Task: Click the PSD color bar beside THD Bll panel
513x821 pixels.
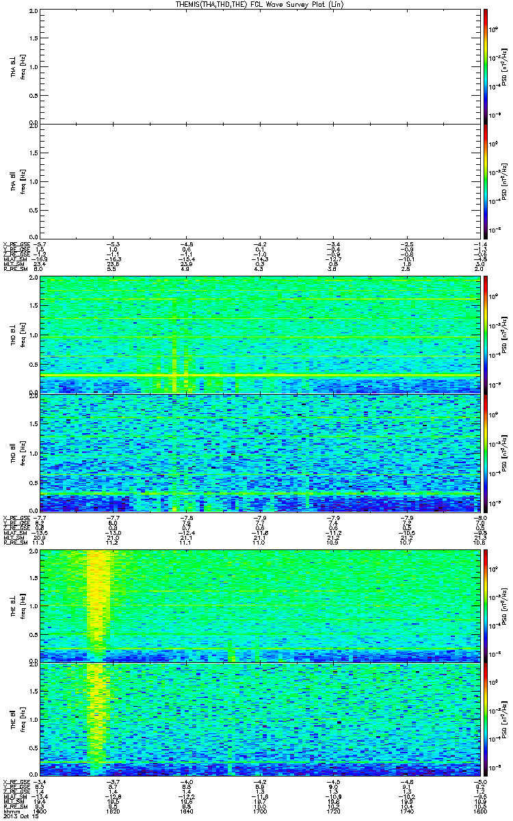Action: point(485,452)
